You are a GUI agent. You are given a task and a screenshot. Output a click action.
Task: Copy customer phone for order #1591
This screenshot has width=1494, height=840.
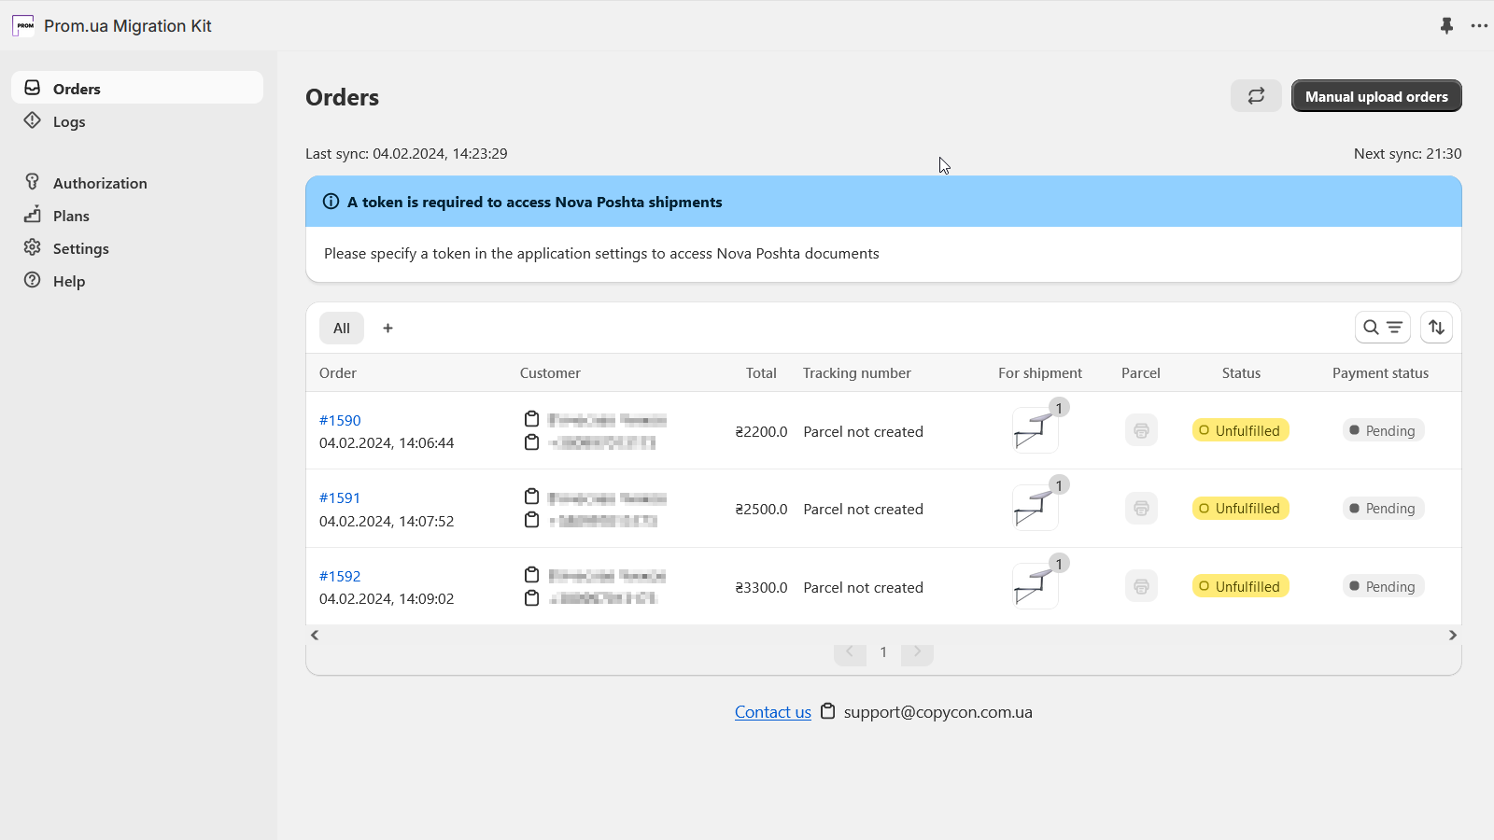(531, 519)
